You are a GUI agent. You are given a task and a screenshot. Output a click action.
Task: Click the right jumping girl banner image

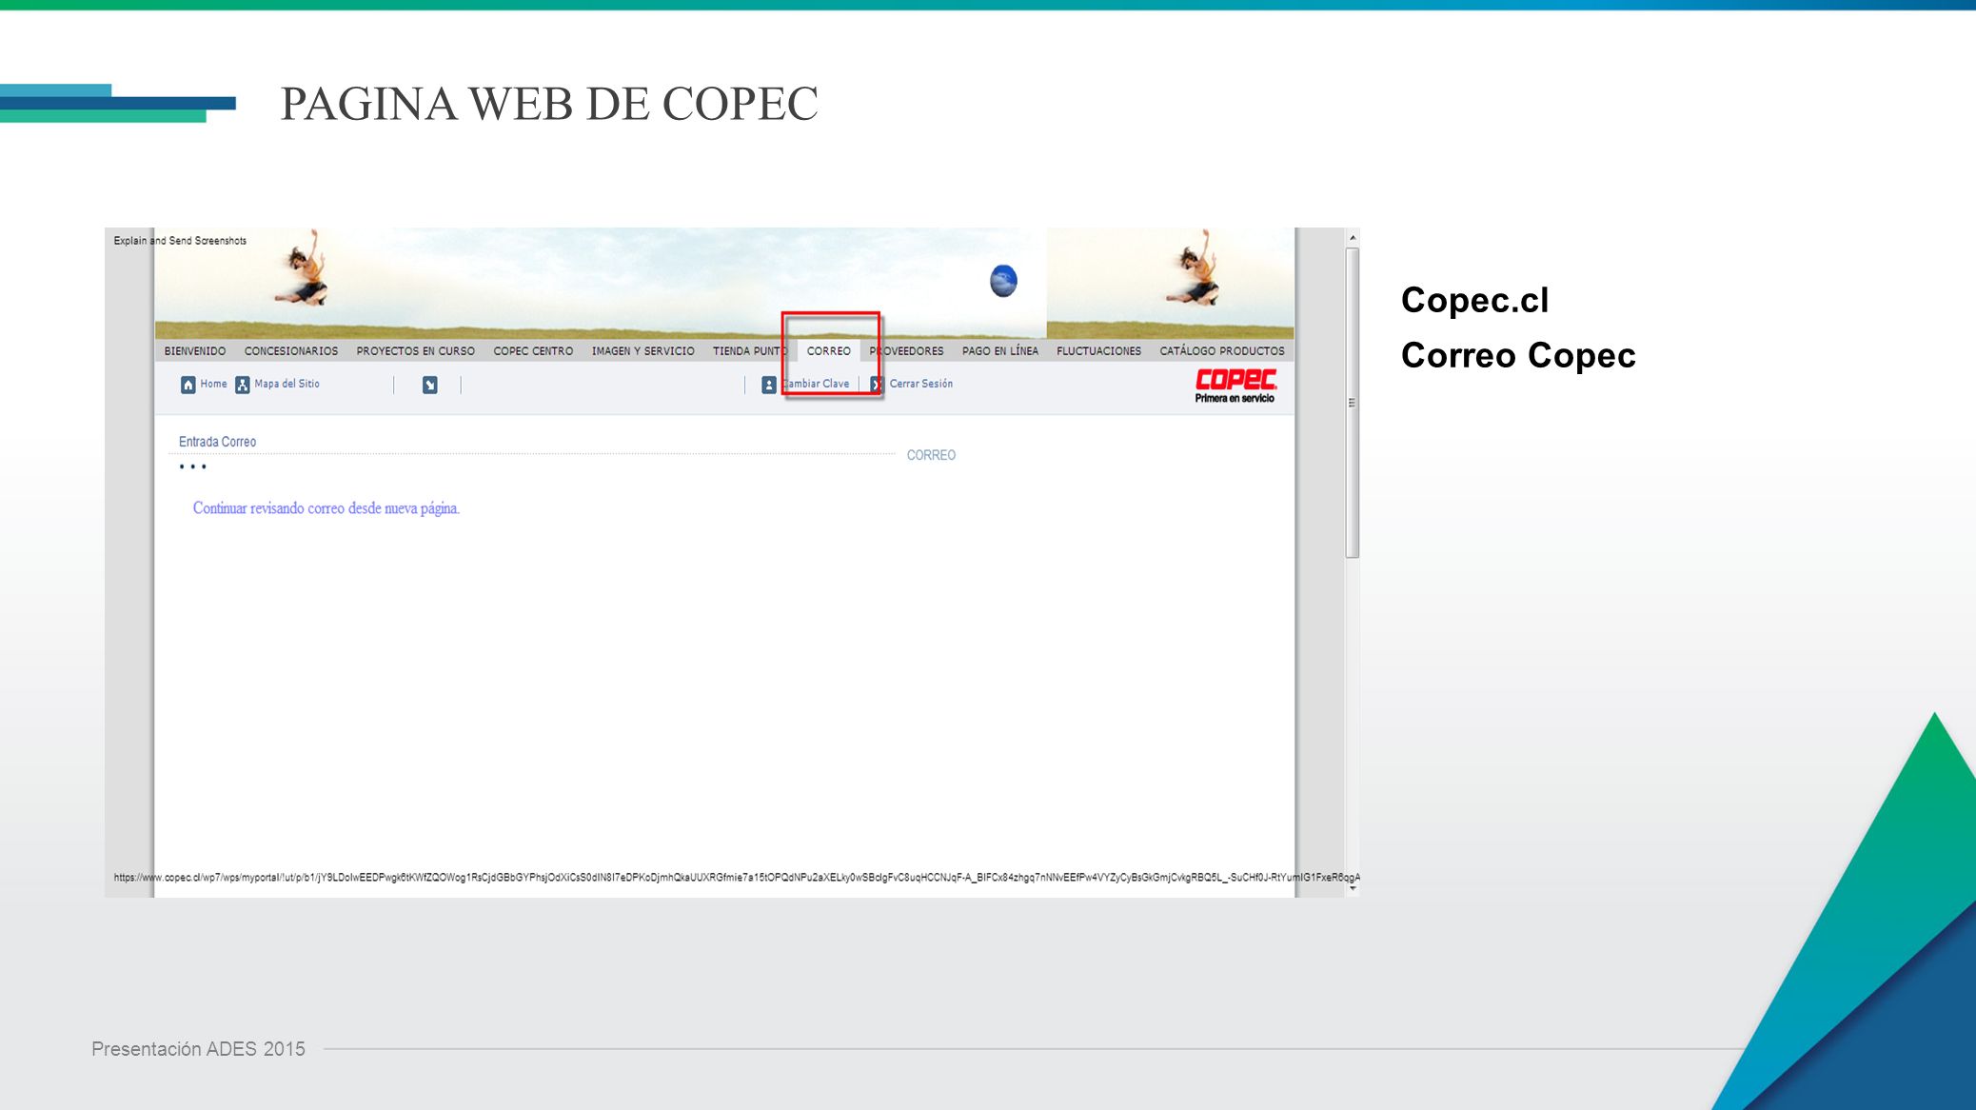click(x=1195, y=268)
